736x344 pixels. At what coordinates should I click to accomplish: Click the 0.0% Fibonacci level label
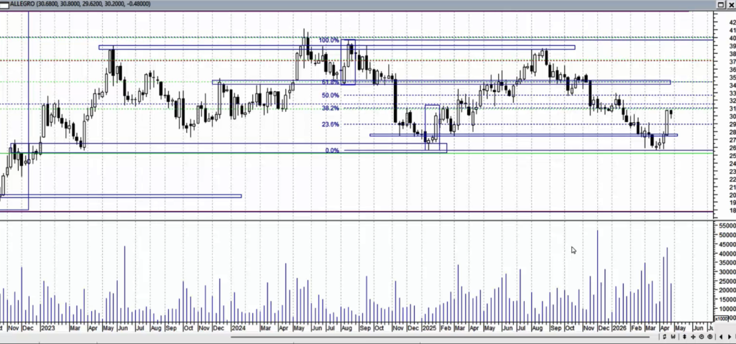(332, 151)
